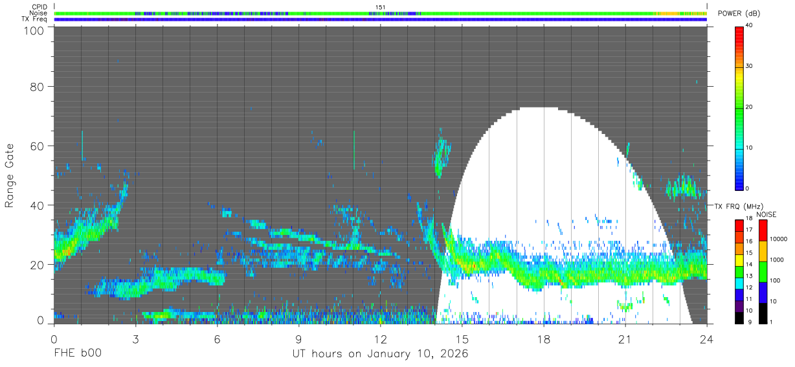Image resolution: width=795 pixels, height=367 pixels.
Task: Click the black segment of the NOISE colorbar
Action: 762,313
